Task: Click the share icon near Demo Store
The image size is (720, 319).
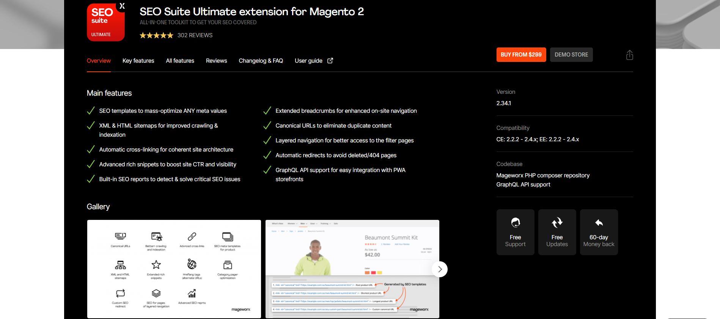Action: tap(629, 55)
